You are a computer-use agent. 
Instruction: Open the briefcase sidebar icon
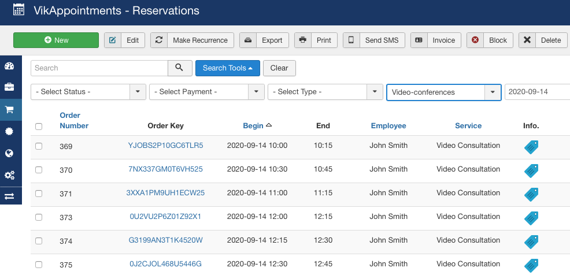click(9, 88)
